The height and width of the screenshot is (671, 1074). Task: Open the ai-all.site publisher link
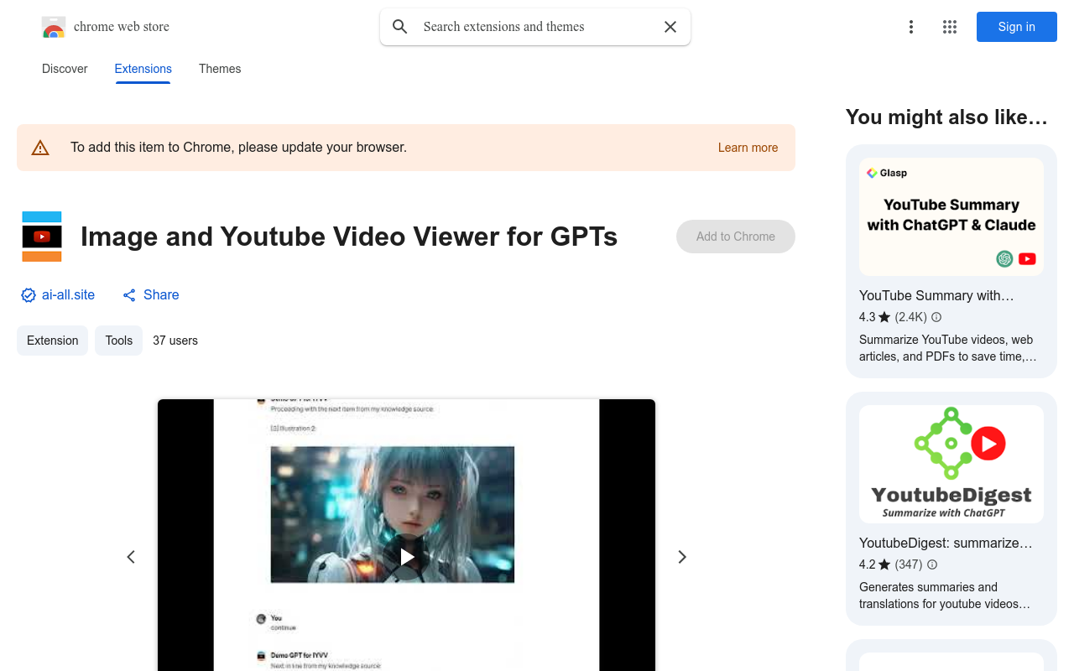point(68,294)
